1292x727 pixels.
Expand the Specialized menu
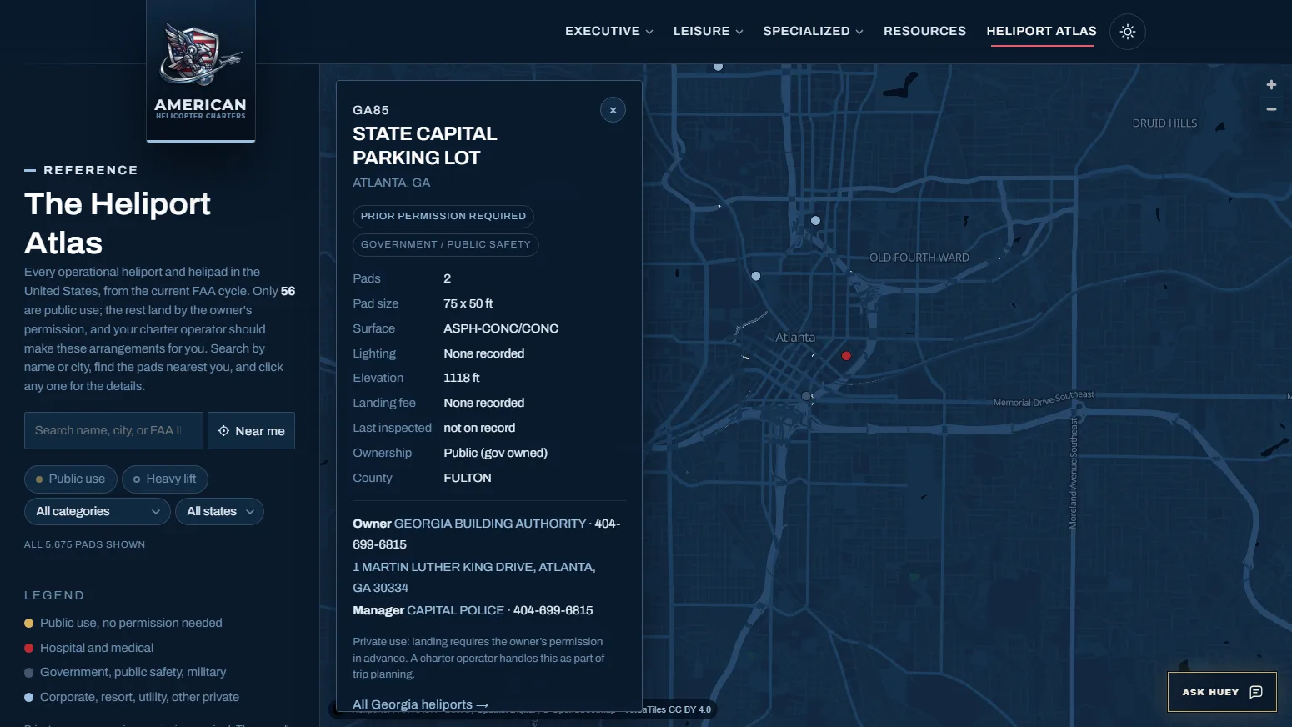pos(814,31)
